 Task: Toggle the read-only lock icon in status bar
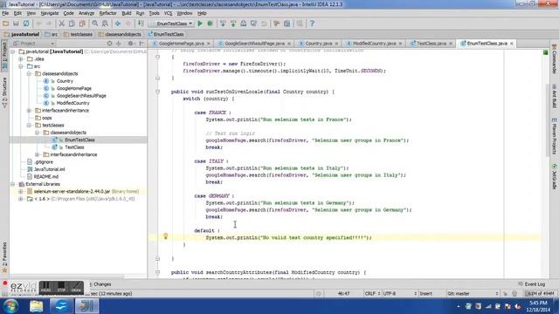tap(505, 294)
